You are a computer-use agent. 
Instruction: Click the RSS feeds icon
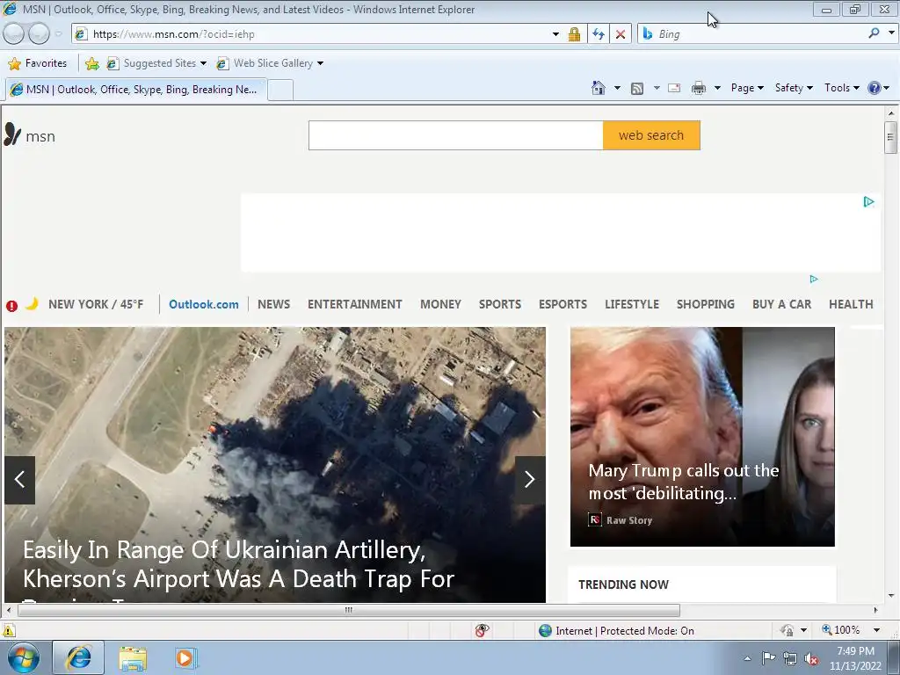click(x=636, y=89)
